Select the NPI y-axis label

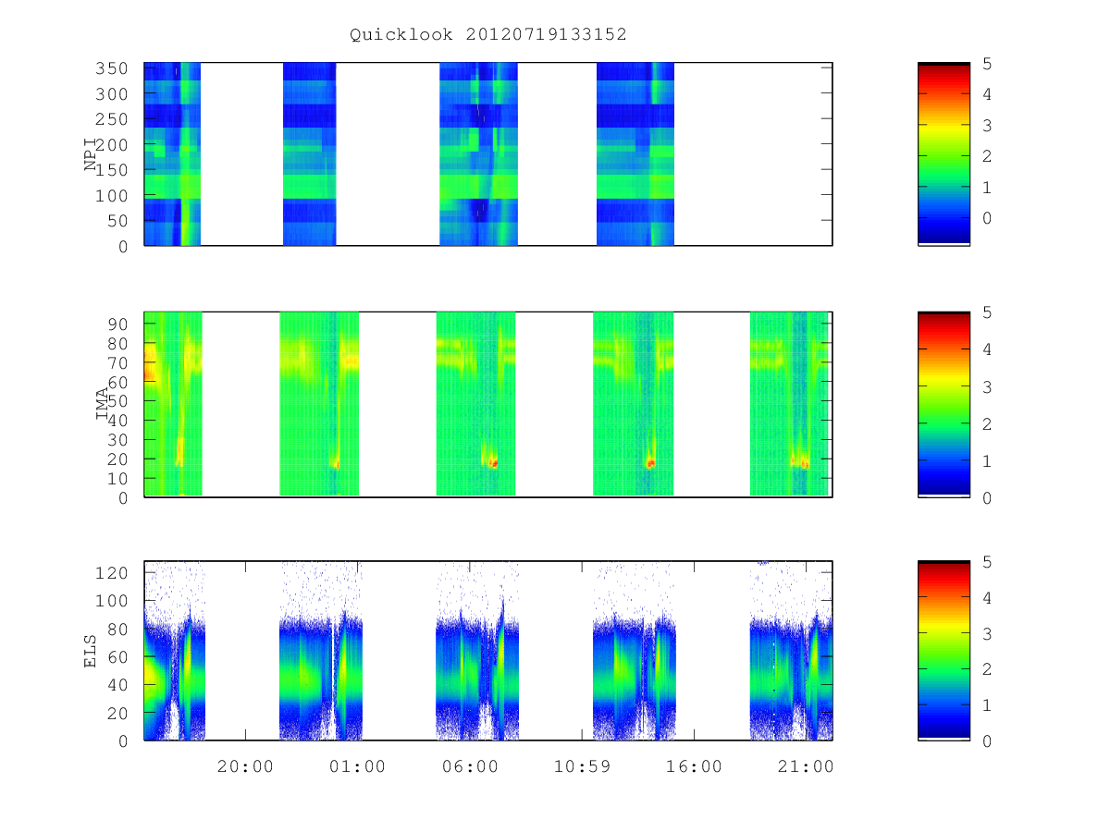[91, 154]
